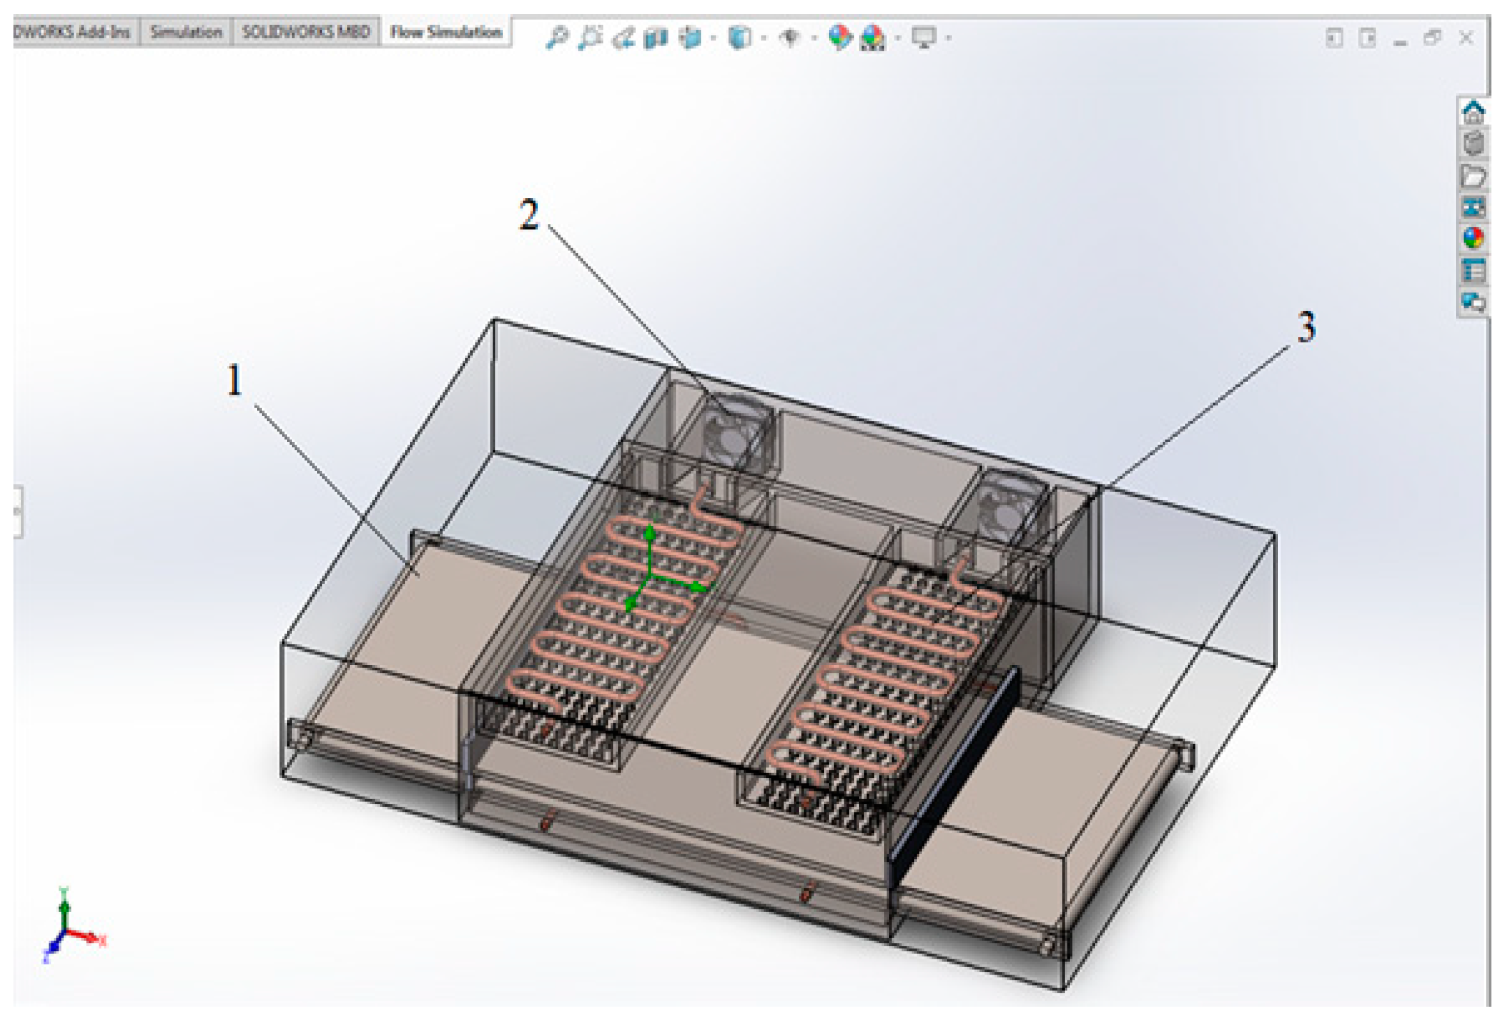Click the View Orientation cube icon
The image size is (1510, 1024).
690,38
